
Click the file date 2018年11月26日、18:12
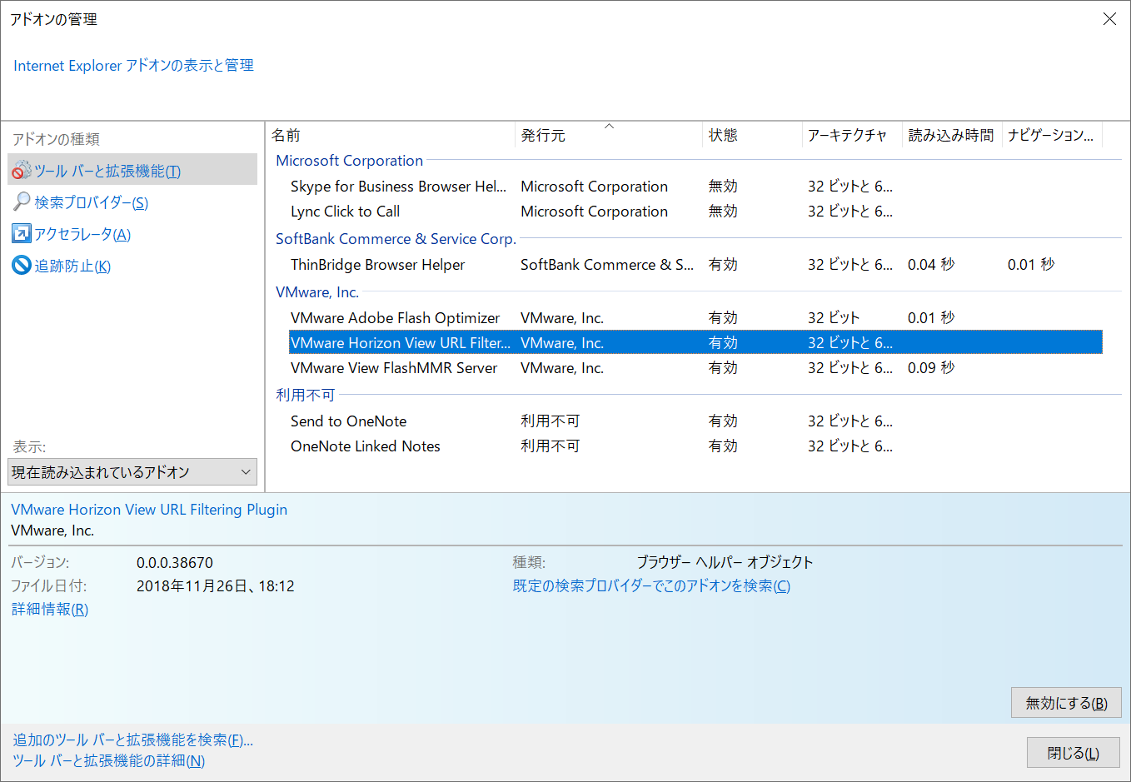(x=216, y=586)
